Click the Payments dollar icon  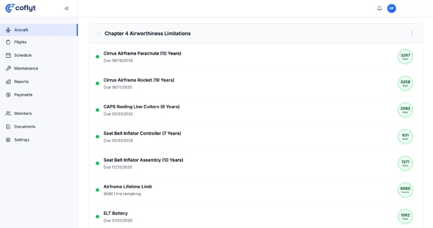(x=8, y=95)
